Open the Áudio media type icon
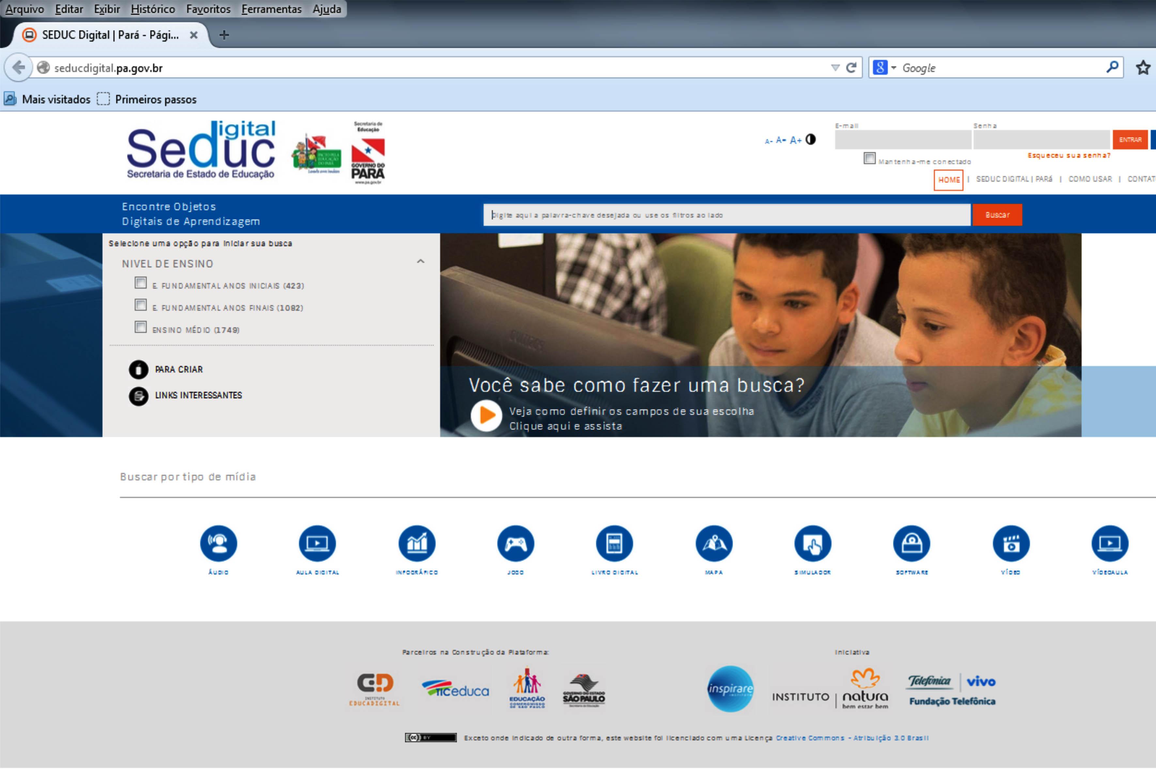 pos(218,543)
